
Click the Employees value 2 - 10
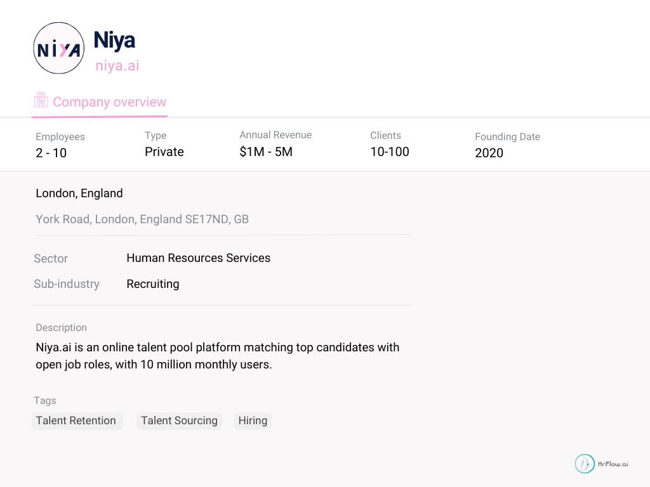coord(51,153)
